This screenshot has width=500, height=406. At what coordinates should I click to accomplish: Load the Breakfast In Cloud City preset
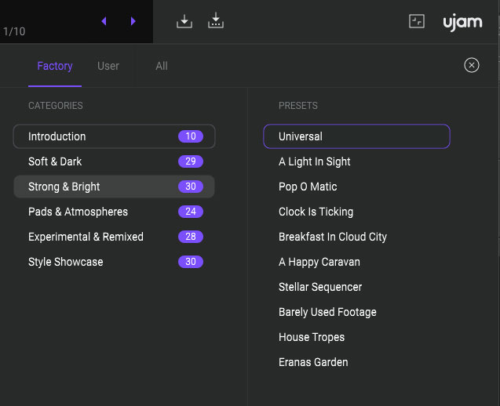pyautogui.click(x=333, y=237)
